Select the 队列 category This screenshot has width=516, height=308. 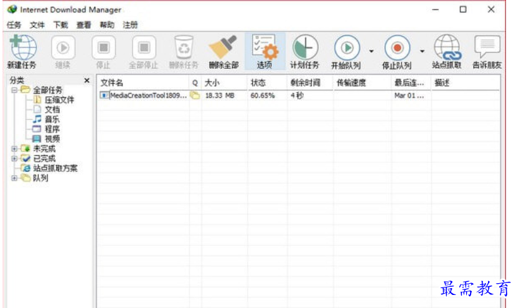click(x=41, y=178)
